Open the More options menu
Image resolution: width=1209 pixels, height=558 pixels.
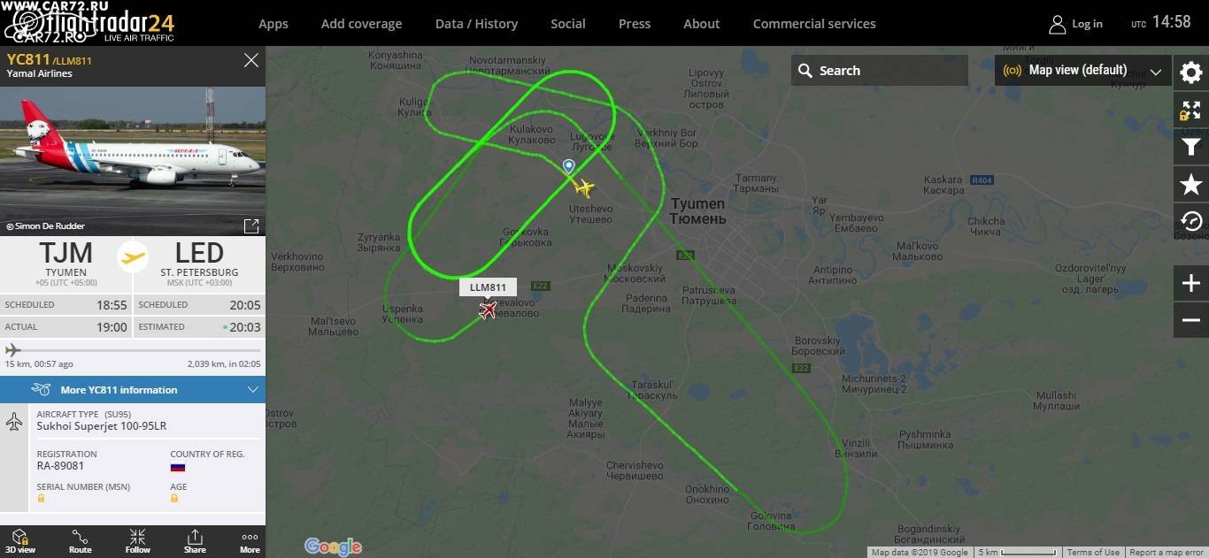coord(250,541)
